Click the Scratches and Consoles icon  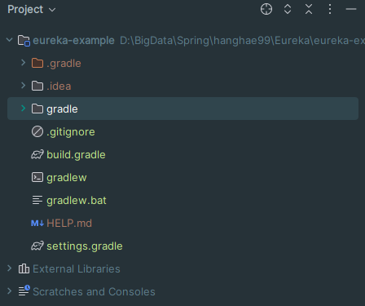tap(24, 290)
